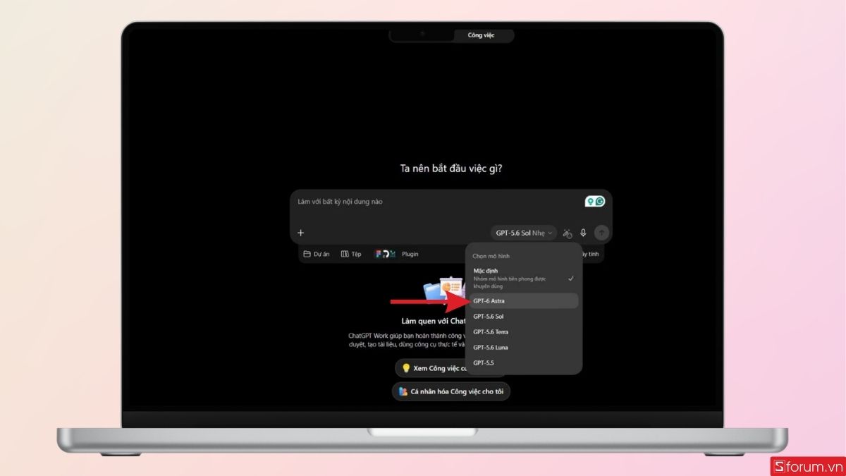This screenshot has width=846, height=476.
Task: Click the plus icon in the prompt box
Action: pyautogui.click(x=301, y=233)
